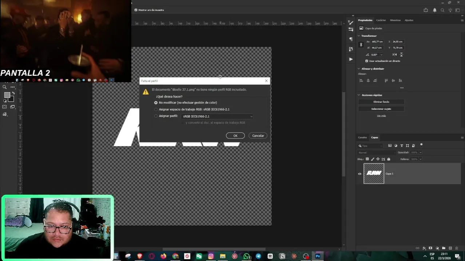This screenshot has height=261, width=465.
Task: Open the paragraph panel icon
Action: [351, 39]
